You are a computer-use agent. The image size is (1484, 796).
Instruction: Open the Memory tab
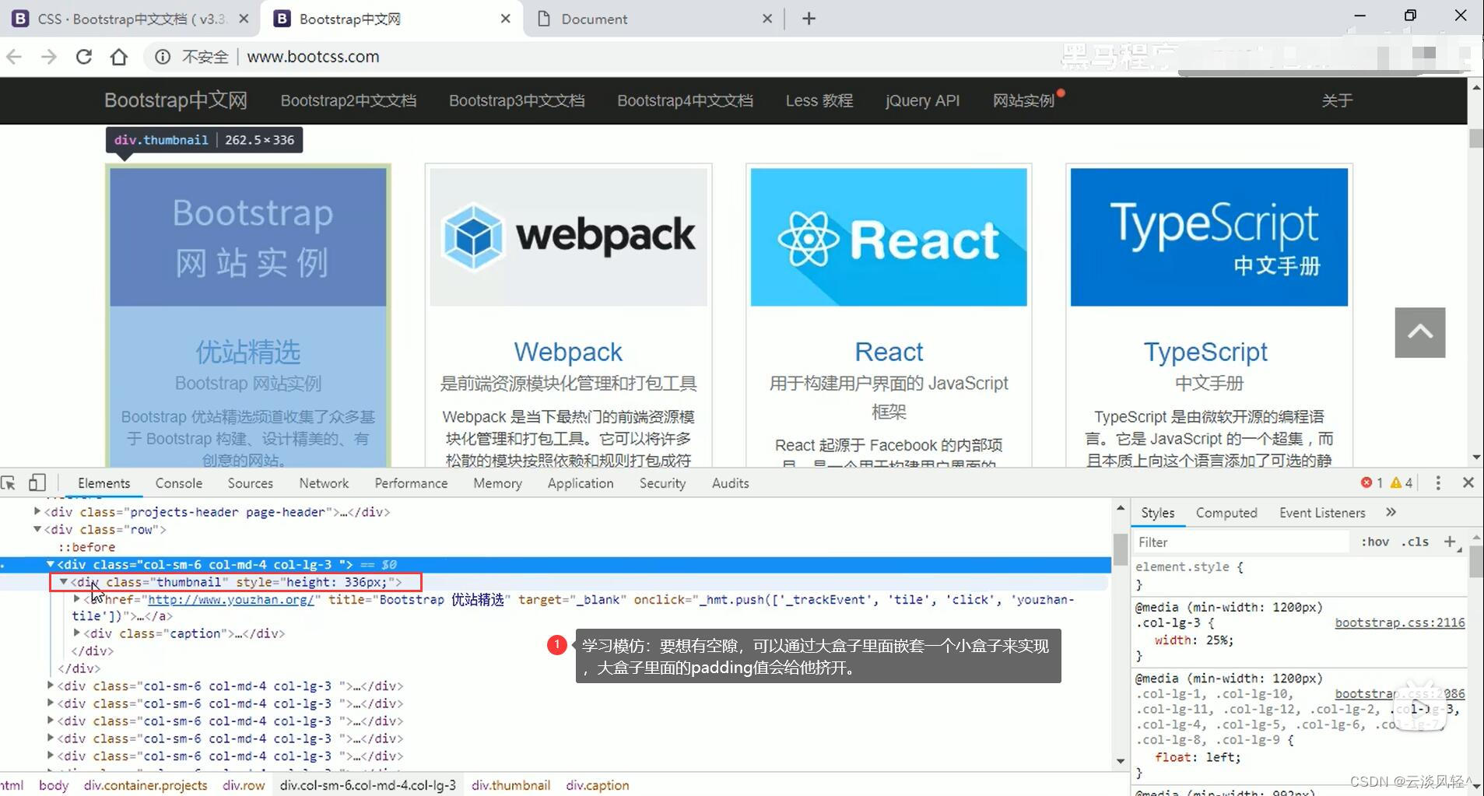pyautogui.click(x=497, y=483)
